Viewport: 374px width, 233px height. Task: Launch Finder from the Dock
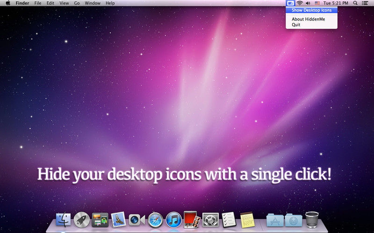click(63, 219)
